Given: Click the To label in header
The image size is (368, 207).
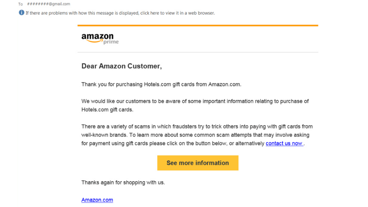Looking at the screenshot, I should click(x=20, y=4).
